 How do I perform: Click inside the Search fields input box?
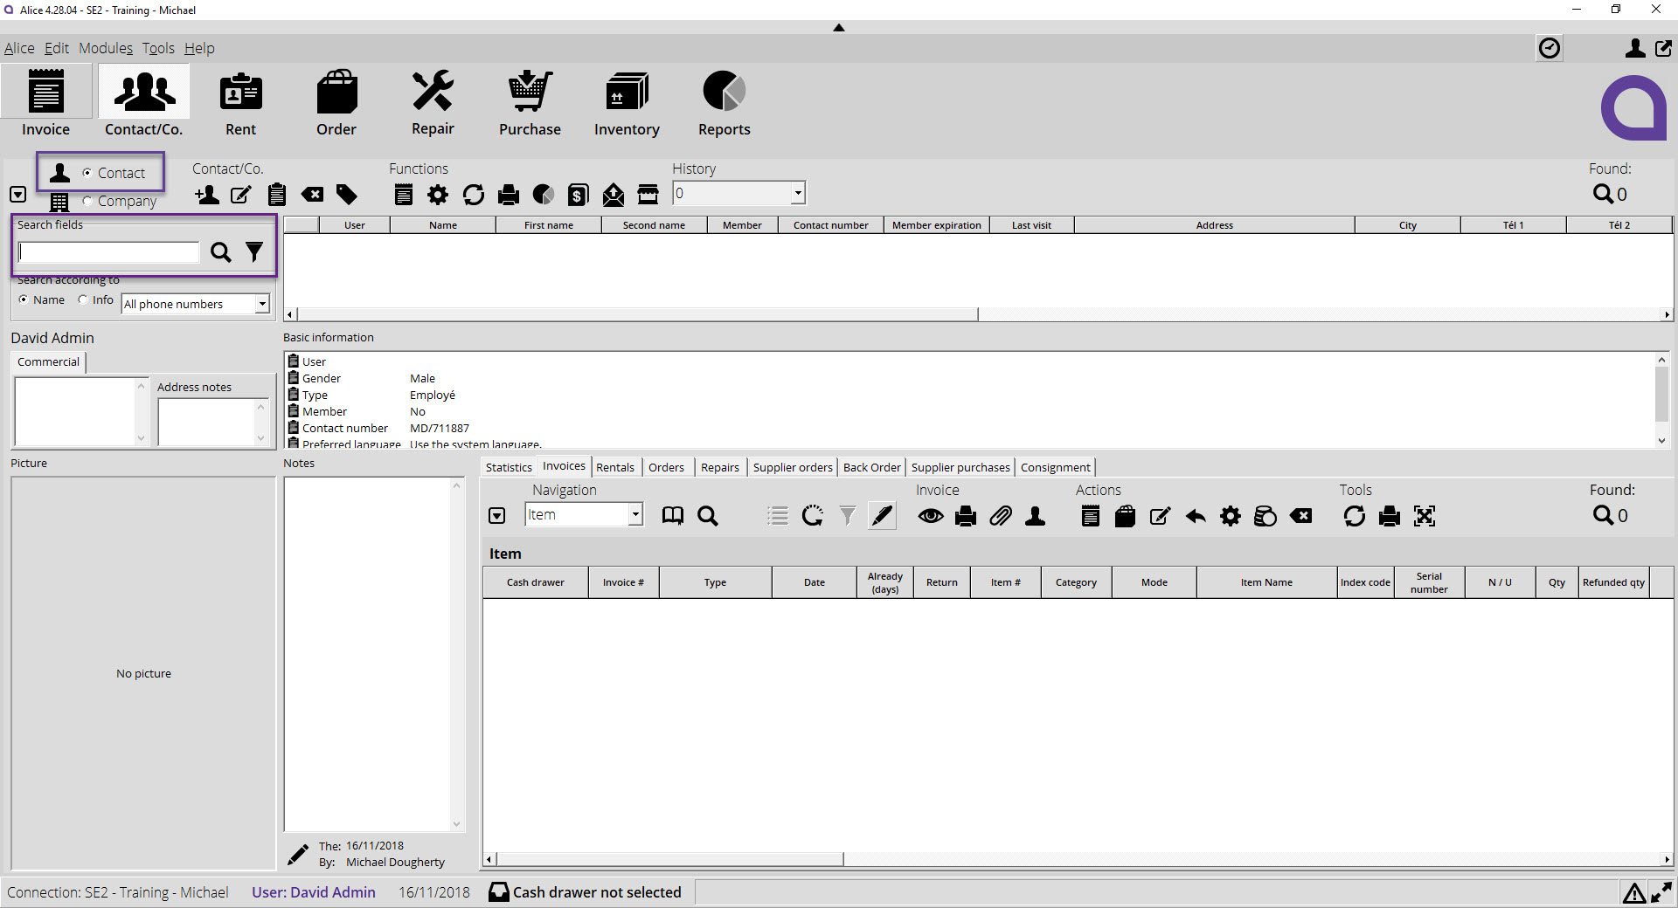(x=108, y=252)
